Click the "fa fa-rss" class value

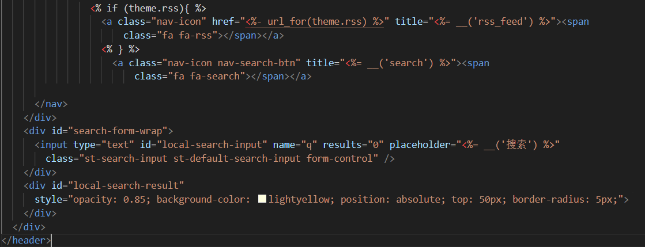[190, 35]
